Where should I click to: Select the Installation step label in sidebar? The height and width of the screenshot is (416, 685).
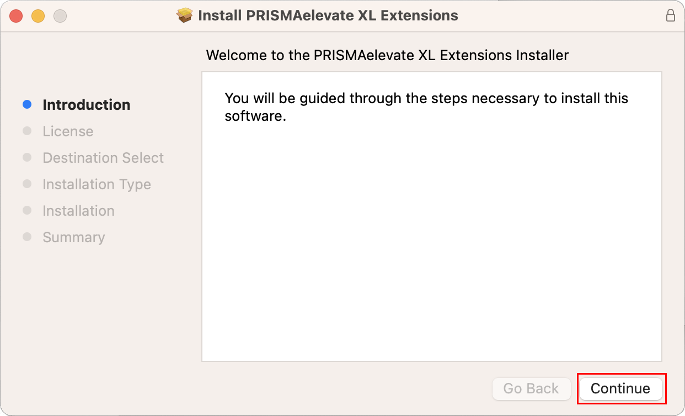coord(78,211)
